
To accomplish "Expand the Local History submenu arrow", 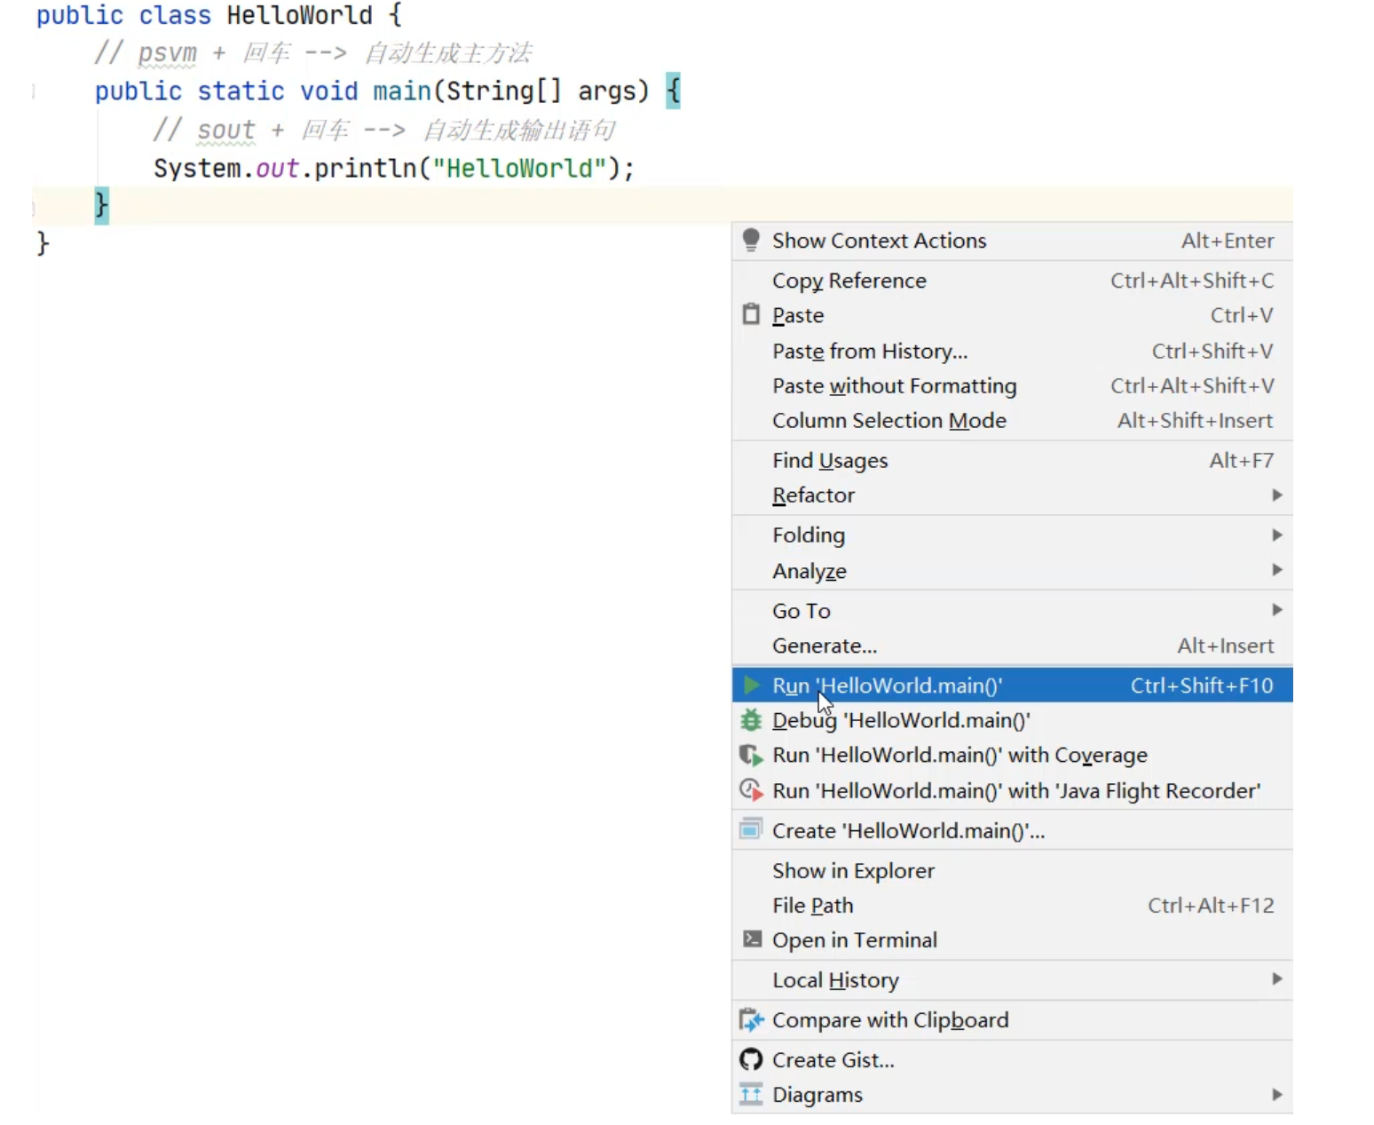I will (1276, 978).
